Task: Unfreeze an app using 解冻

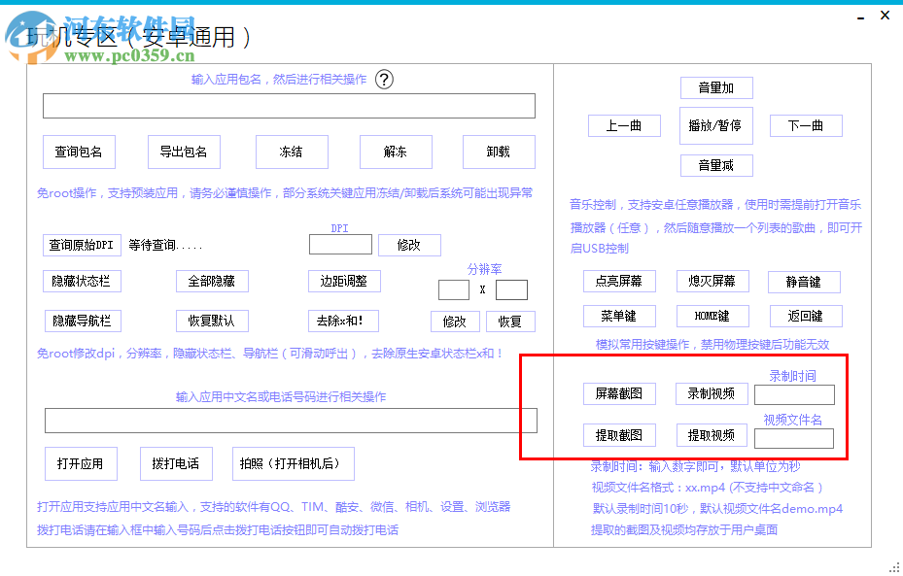Action: tap(396, 152)
